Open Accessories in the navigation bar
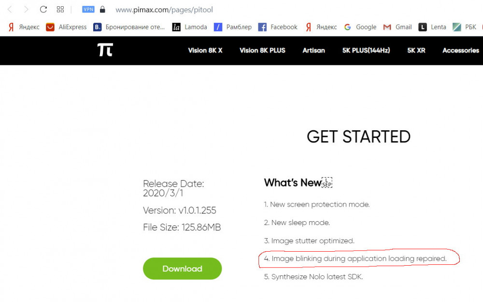The width and height of the screenshot is (483, 302). [x=460, y=50]
